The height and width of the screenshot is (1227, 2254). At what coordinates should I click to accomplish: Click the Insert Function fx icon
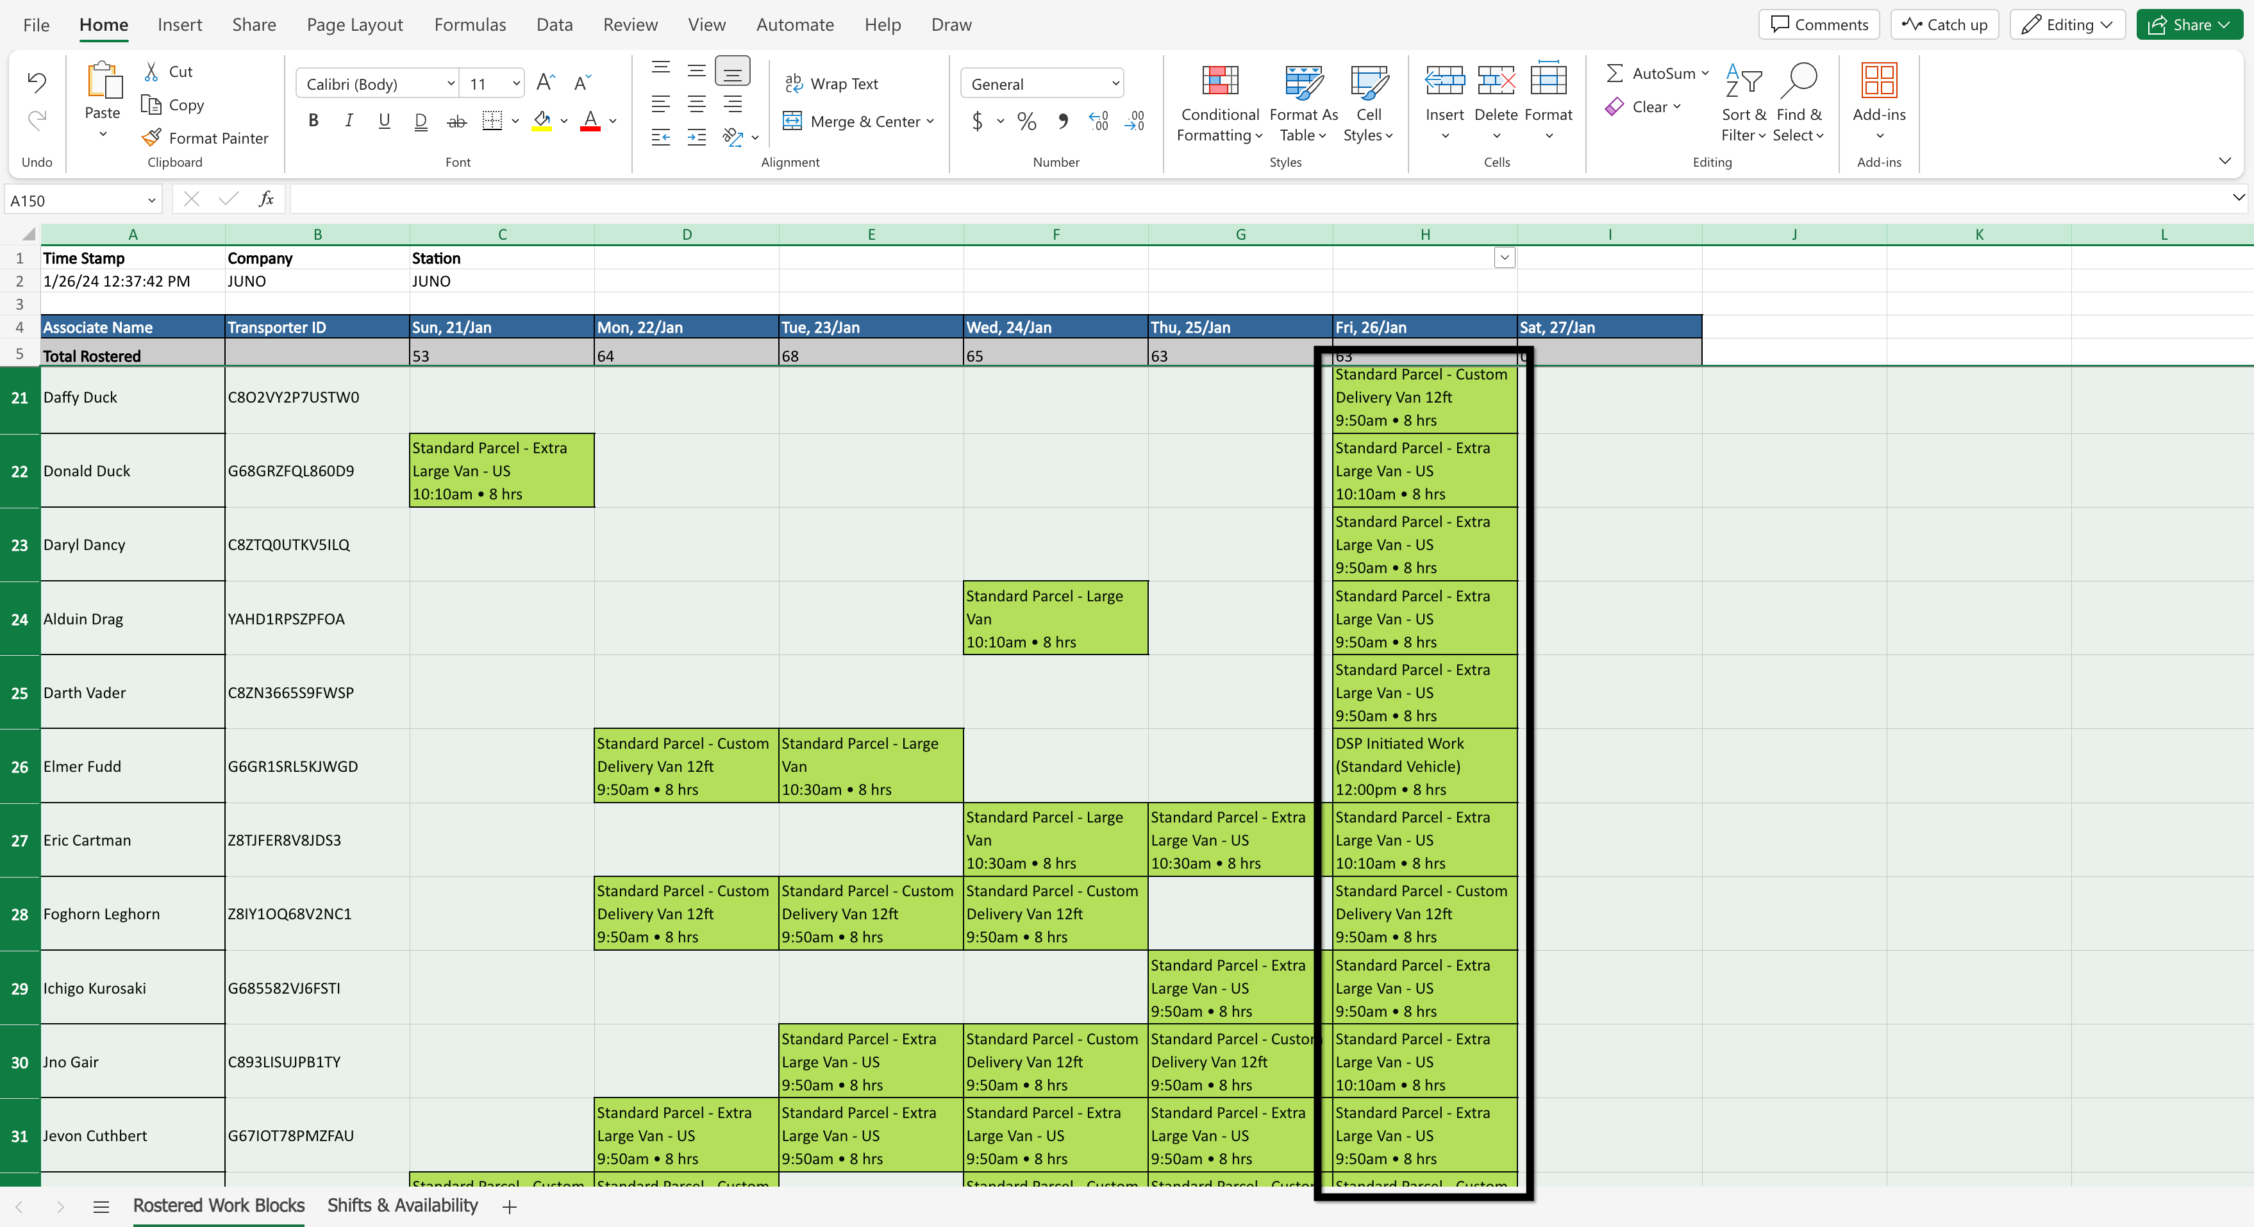tap(266, 199)
